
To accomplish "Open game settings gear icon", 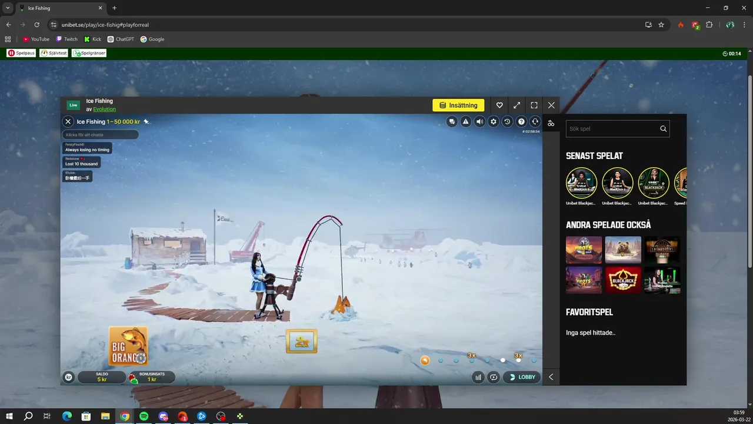I will click(x=494, y=121).
